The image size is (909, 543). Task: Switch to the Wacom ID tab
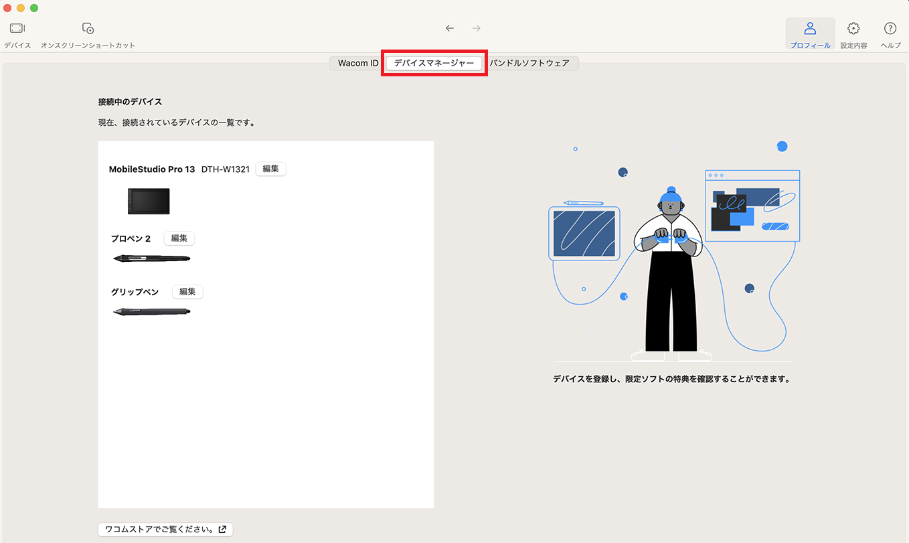tap(358, 63)
